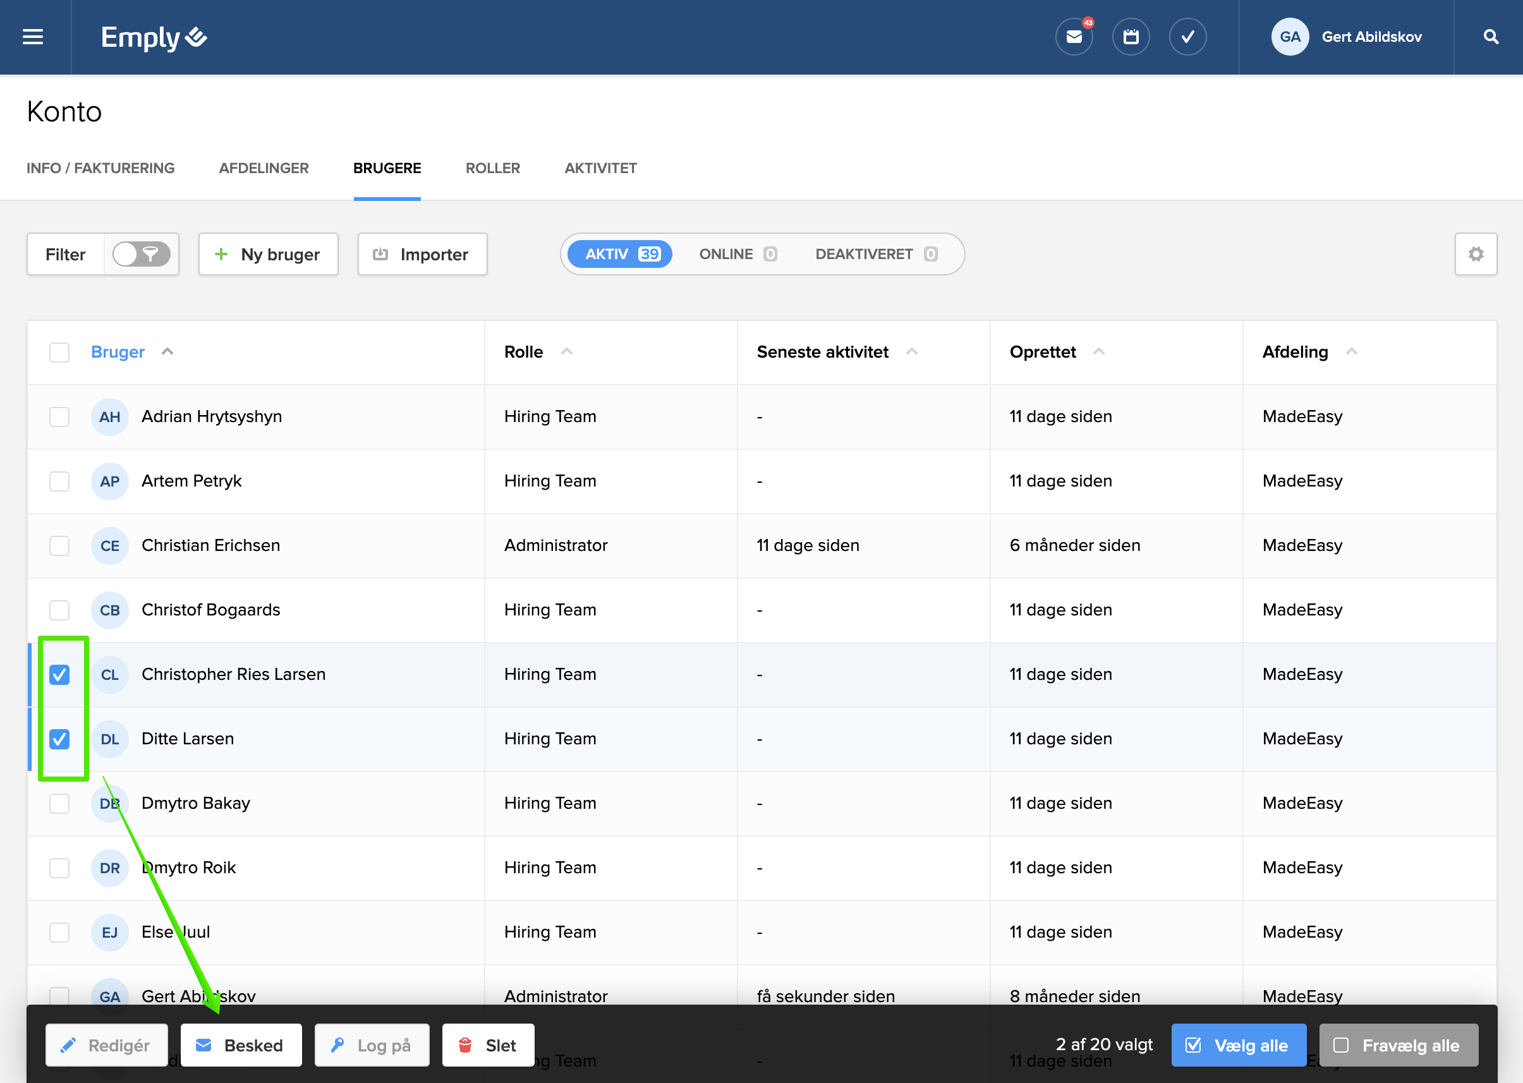Sort by Rolle column arrow
Image resolution: width=1523 pixels, height=1083 pixels.
[x=567, y=351]
